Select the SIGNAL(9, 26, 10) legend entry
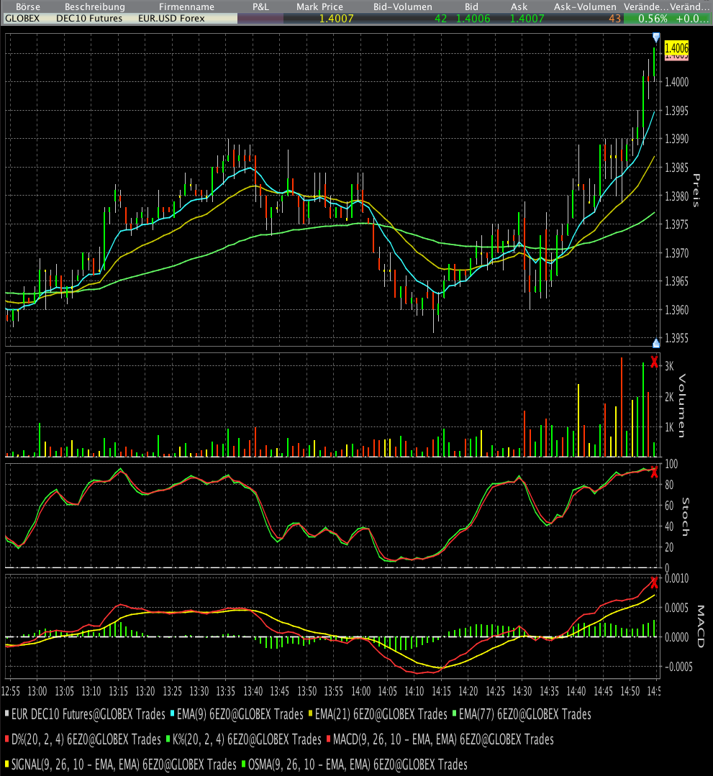The width and height of the screenshot is (713, 776). 121,764
